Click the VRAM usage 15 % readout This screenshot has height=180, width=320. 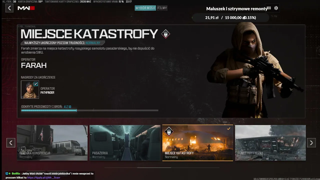(x=121, y=1)
